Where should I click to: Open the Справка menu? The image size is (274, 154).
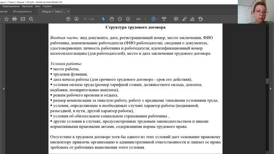(47, 6)
